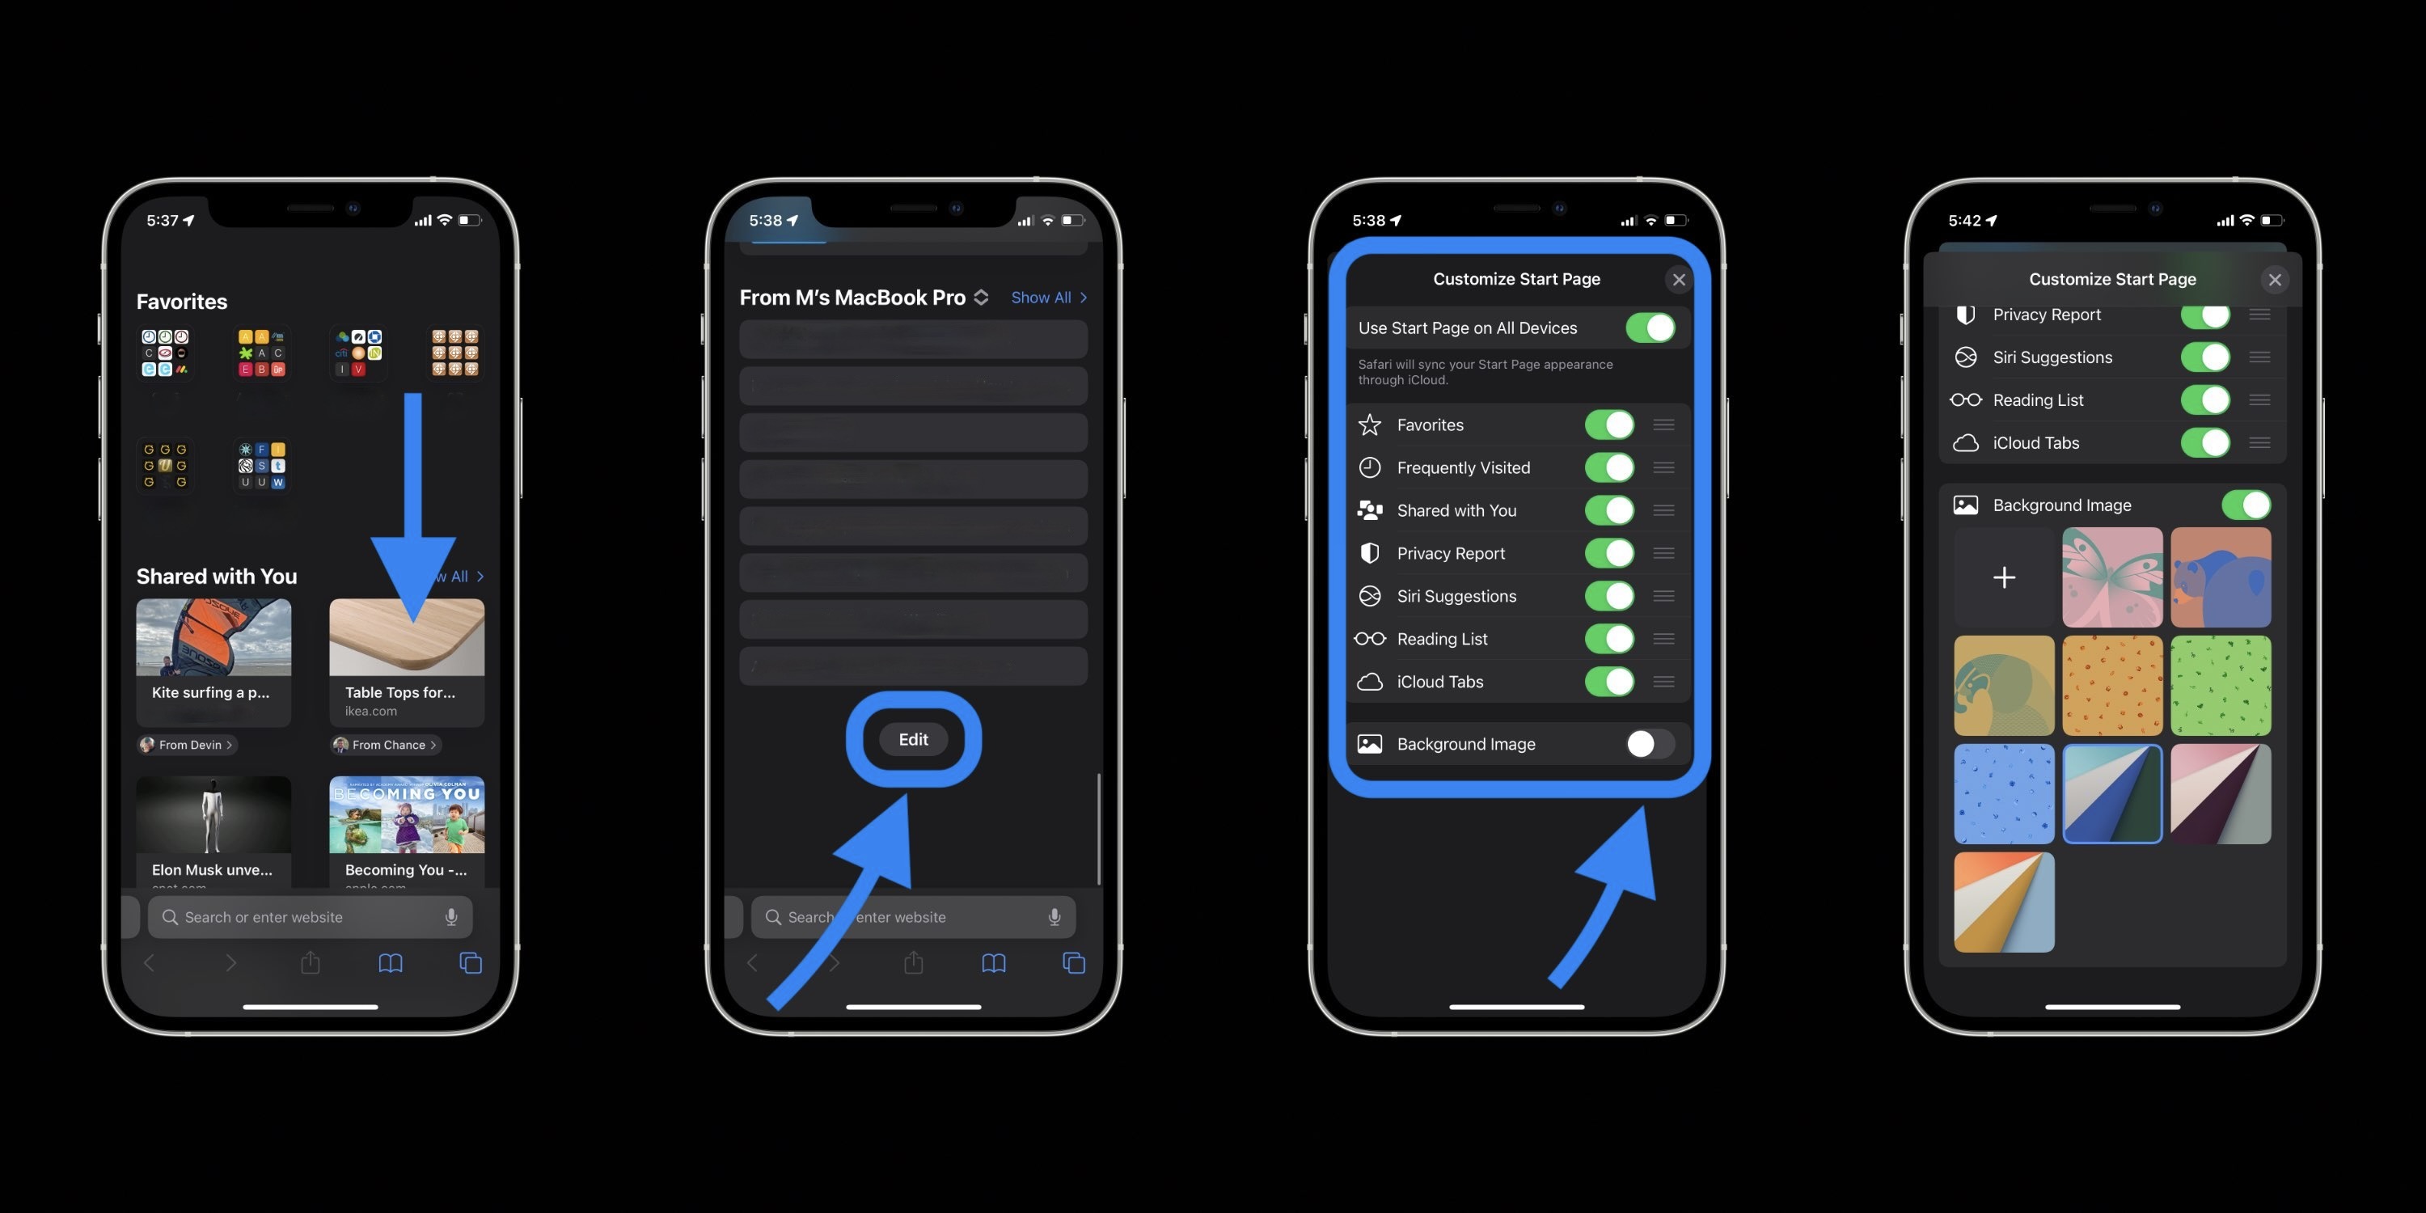Toggle Background Image on Start Page
The image size is (2426, 1213).
point(1646,744)
